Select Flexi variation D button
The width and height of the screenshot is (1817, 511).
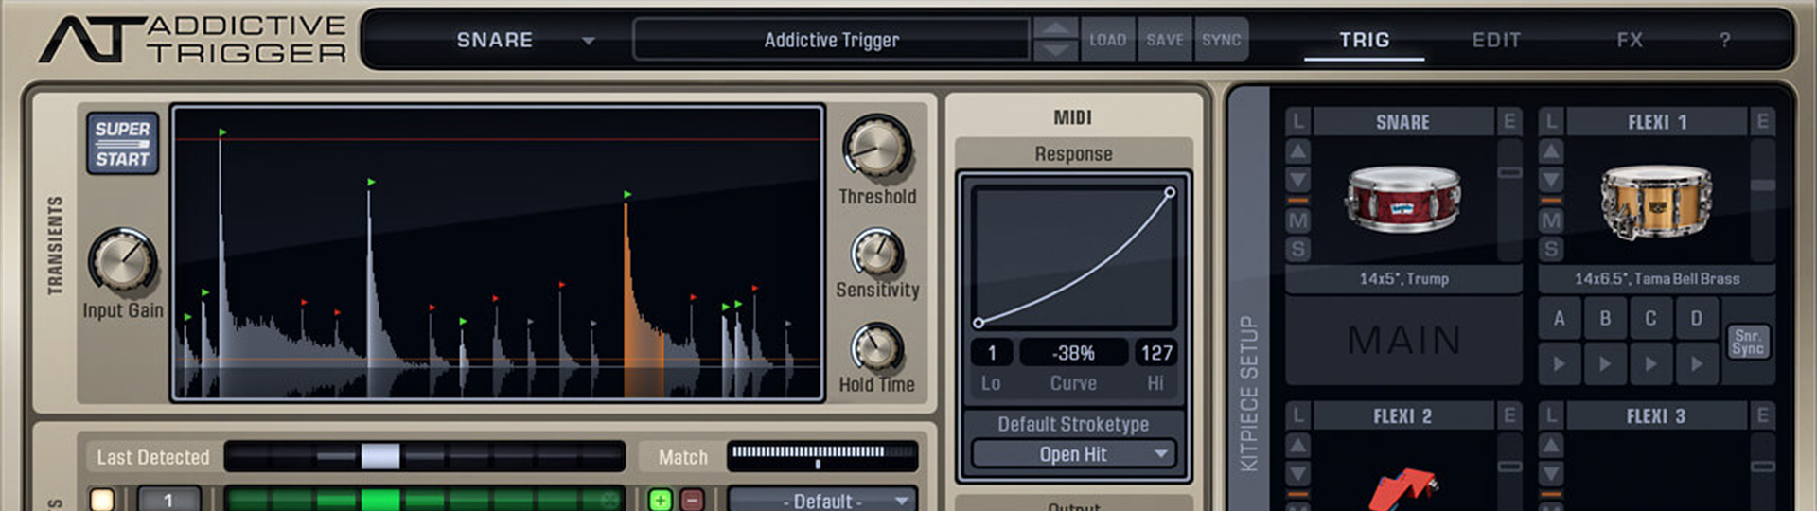1696,319
